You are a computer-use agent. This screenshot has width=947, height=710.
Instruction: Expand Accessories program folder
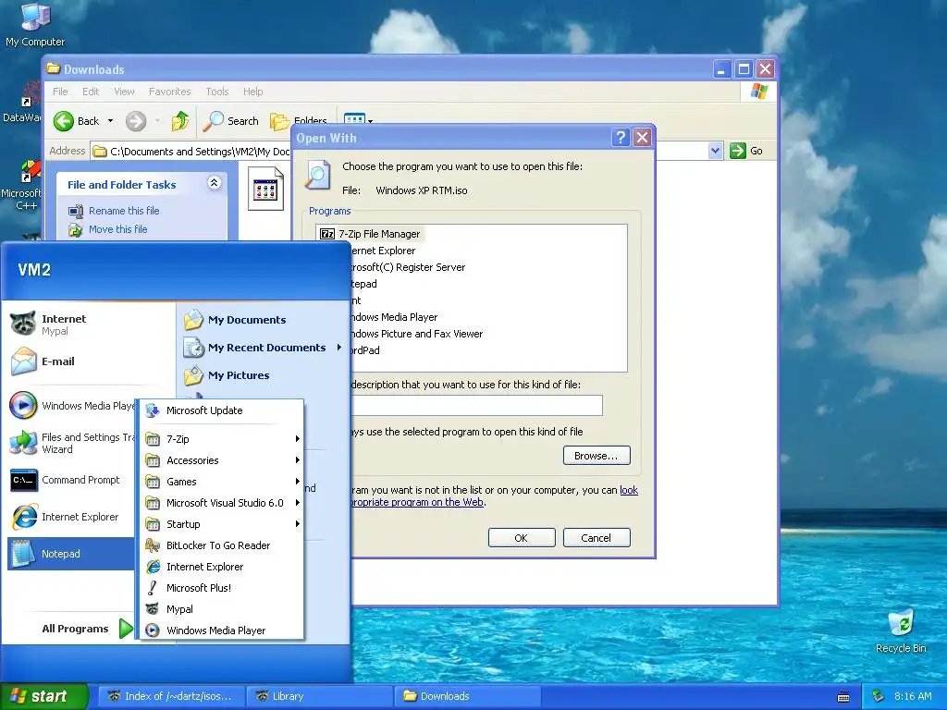point(222,460)
